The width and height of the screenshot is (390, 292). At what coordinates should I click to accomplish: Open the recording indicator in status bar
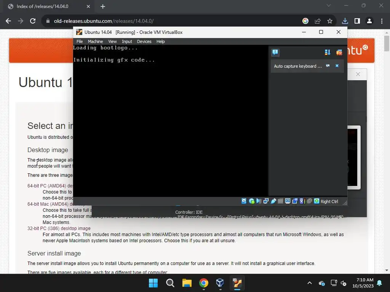pos(295,201)
